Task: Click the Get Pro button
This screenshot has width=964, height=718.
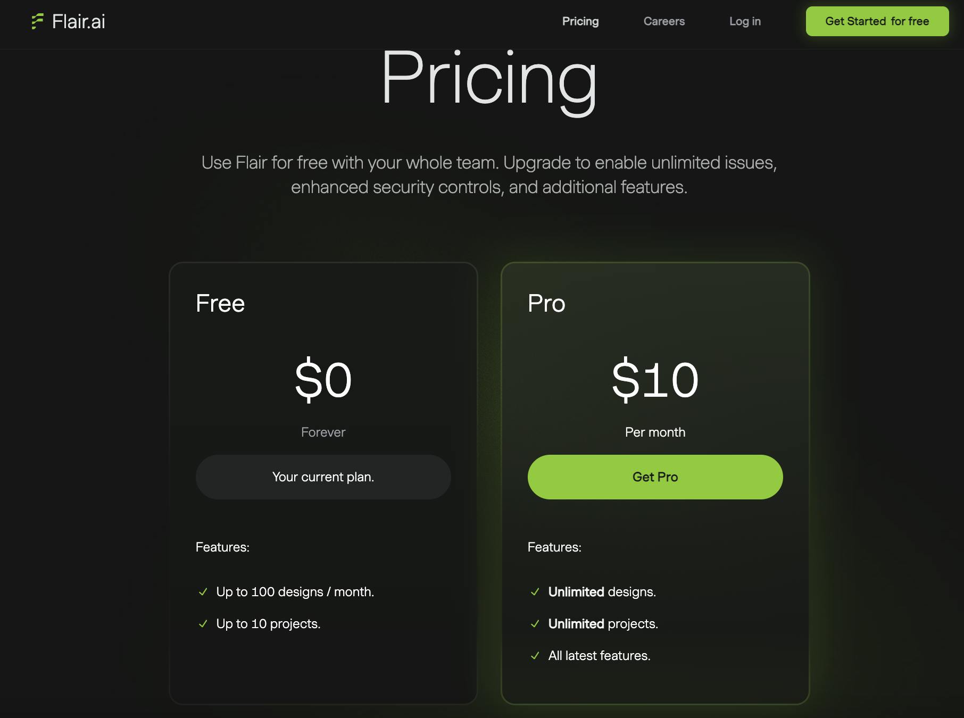Action: pyautogui.click(x=655, y=477)
